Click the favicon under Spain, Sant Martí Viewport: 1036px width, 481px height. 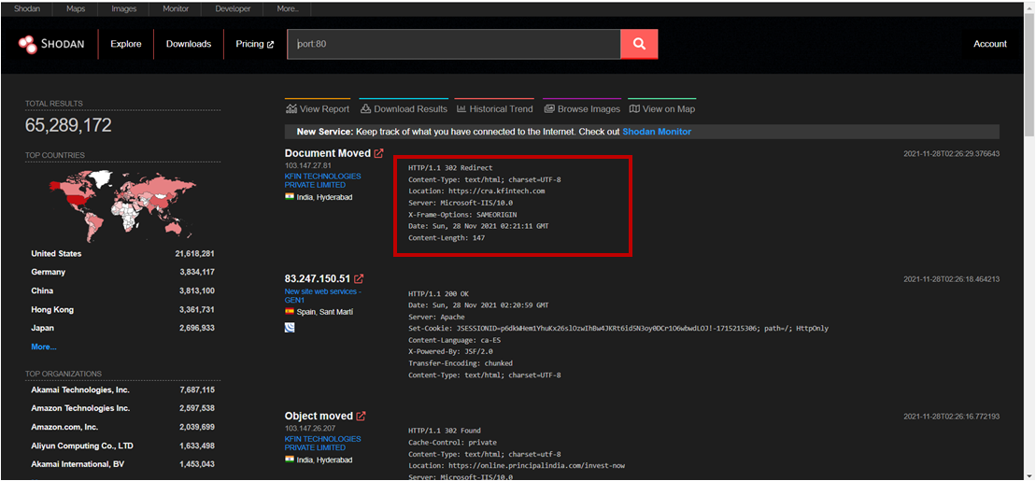click(x=290, y=327)
